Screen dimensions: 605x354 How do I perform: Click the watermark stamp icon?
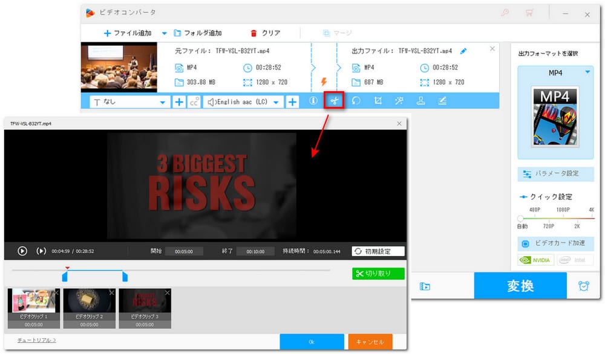coord(420,101)
